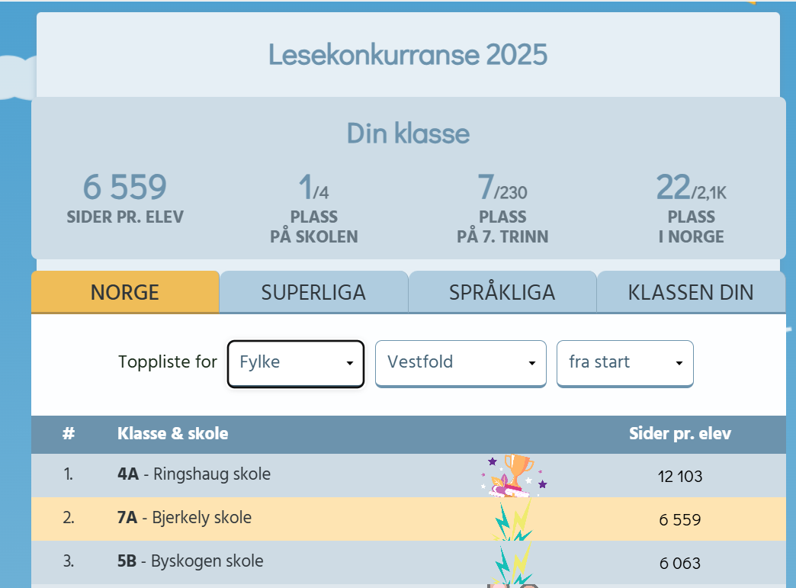
Task: Select the NORGE tab
Action: (125, 291)
